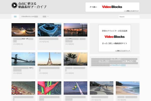Open the VideoBlocks.com navigation menu item

(29, 16)
